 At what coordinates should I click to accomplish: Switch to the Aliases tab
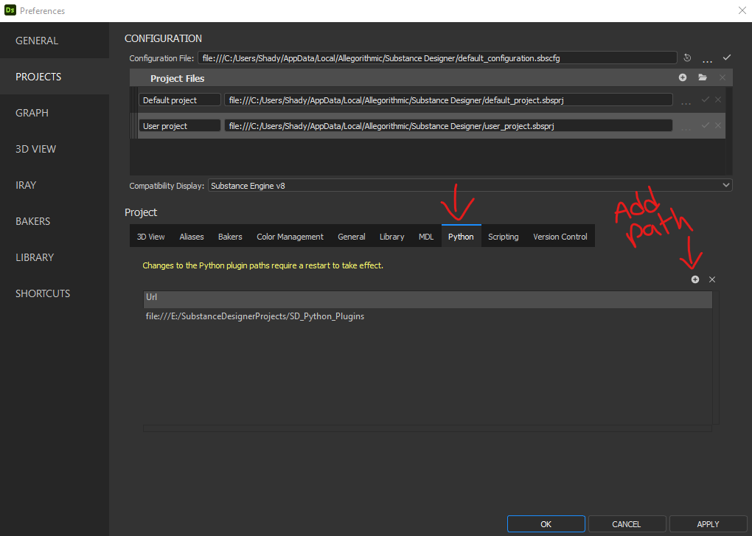192,237
